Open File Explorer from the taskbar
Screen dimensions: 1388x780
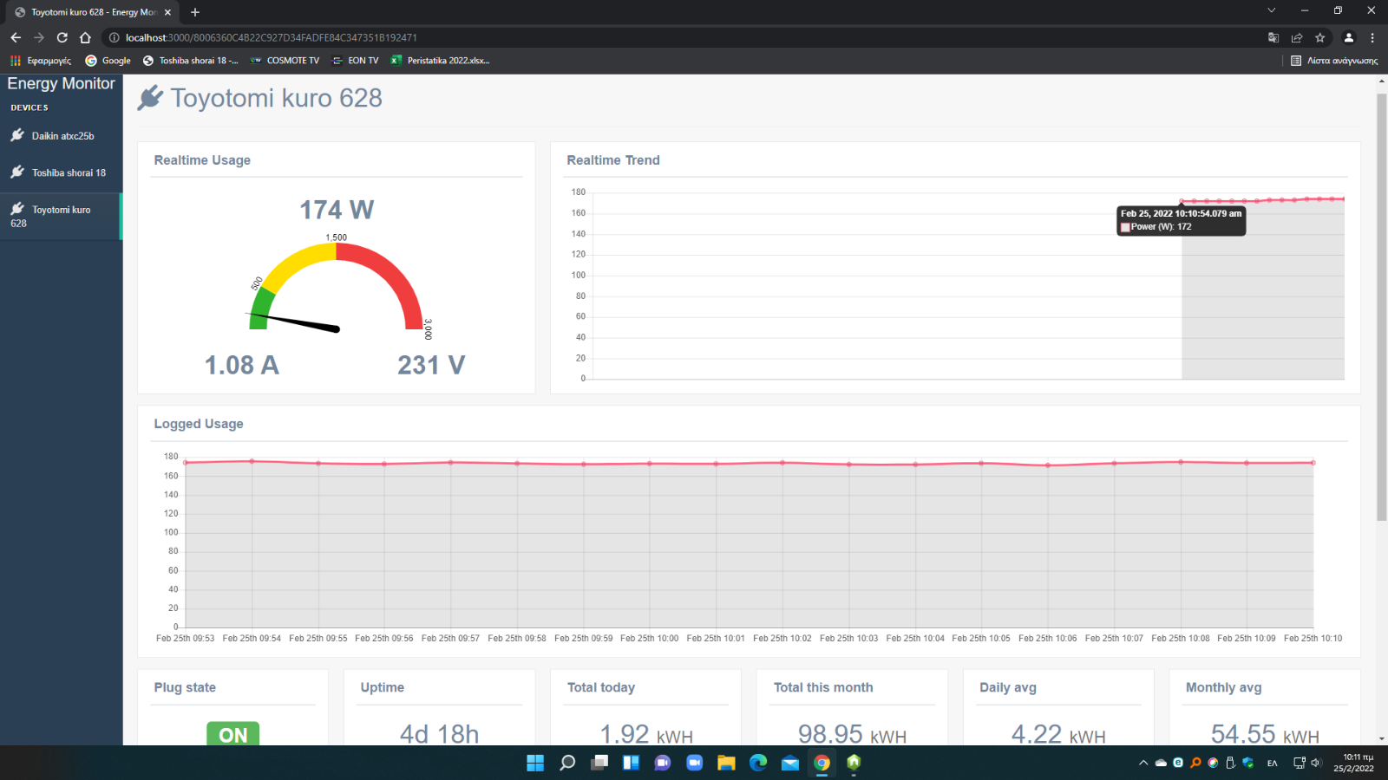click(x=726, y=763)
